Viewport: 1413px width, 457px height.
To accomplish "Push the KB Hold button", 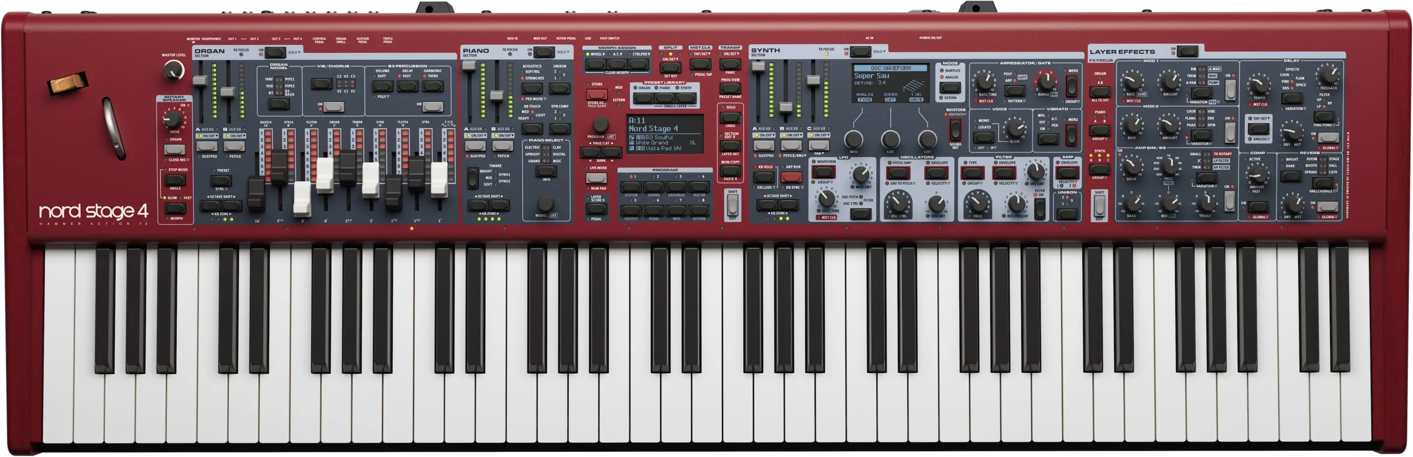I will [763, 177].
